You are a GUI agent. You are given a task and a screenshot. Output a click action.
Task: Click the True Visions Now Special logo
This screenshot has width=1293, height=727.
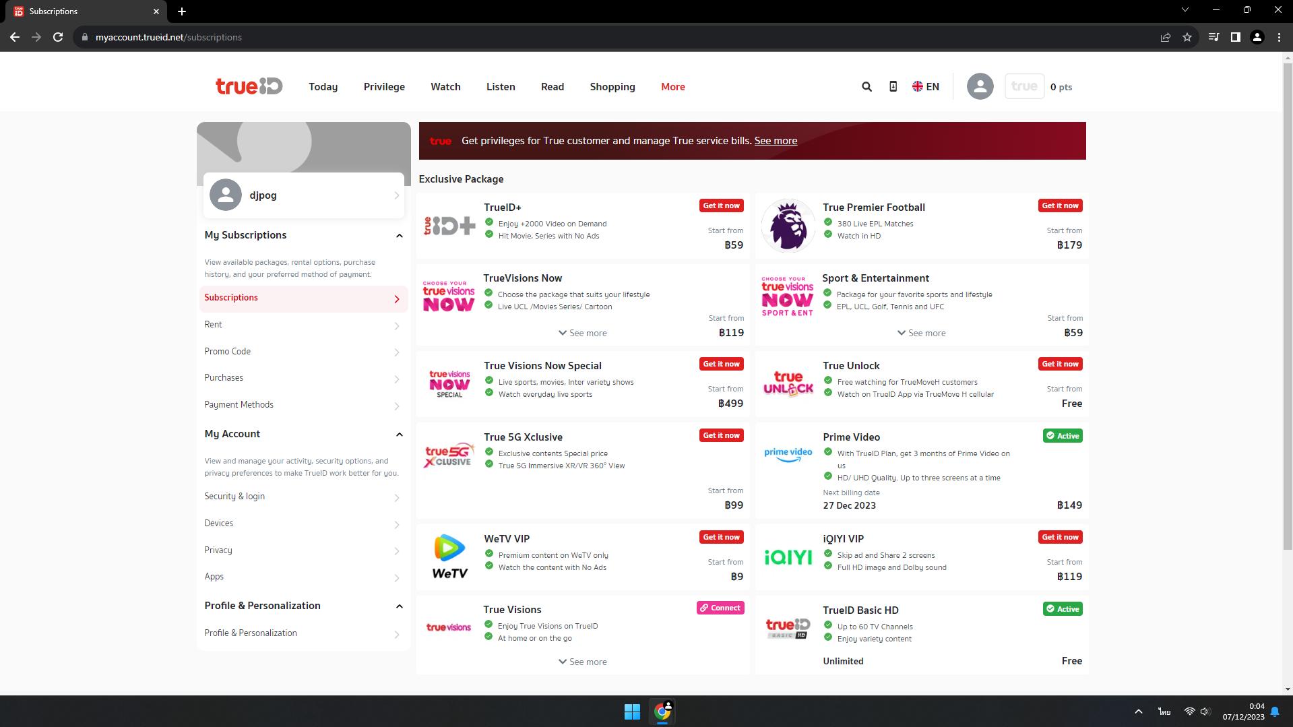click(449, 384)
